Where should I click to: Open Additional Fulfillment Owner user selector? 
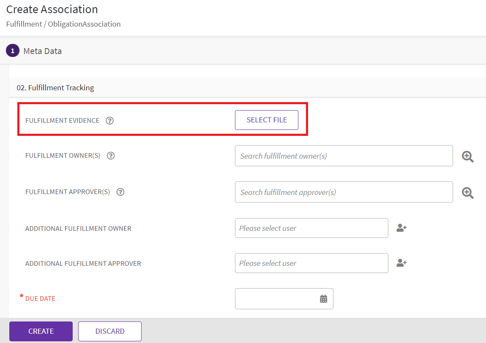pos(311,228)
